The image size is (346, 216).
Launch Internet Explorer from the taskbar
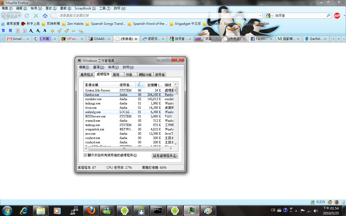(x=24, y=210)
